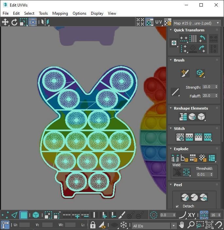The image size is (224, 230).
Task: Select the Scale Selected Subobject tool
Action: click(x=24, y=22)
